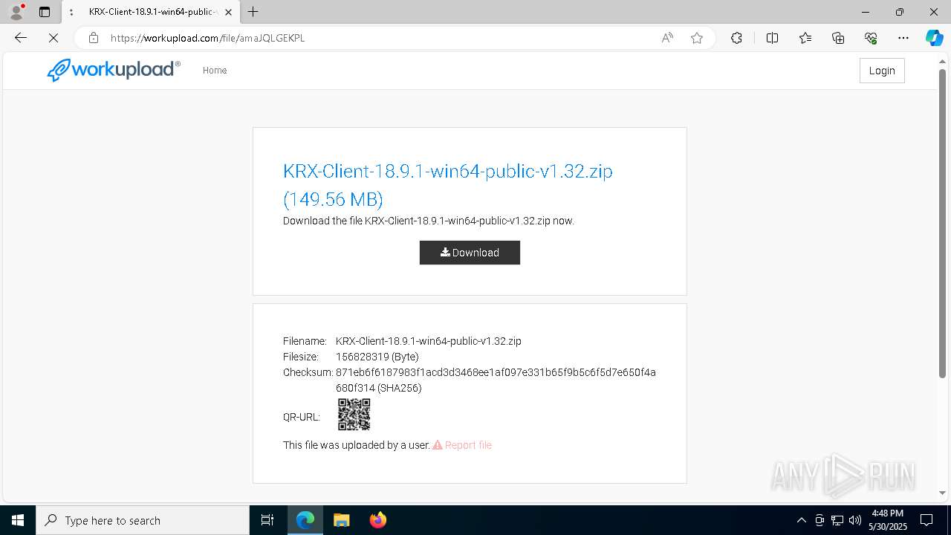This screenshot has width=951, height=535.
Task: Click the QR-URL code image
Action: coord(354,415)
